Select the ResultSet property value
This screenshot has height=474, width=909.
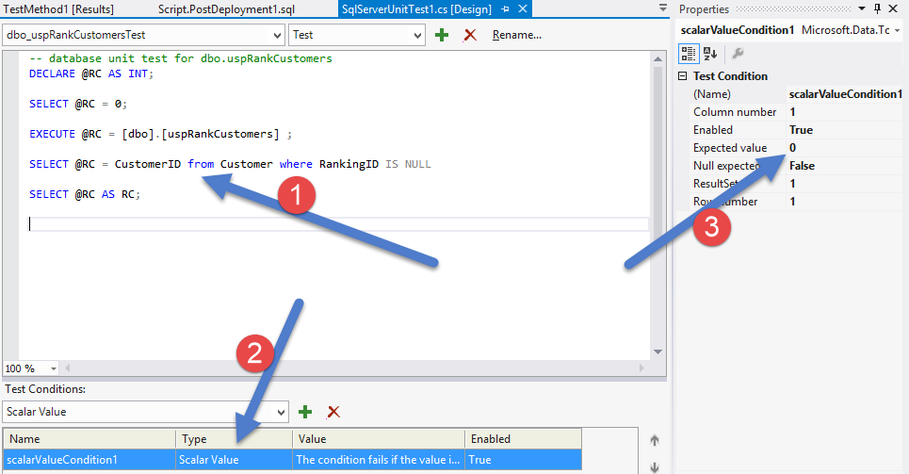tap(845, 184)
